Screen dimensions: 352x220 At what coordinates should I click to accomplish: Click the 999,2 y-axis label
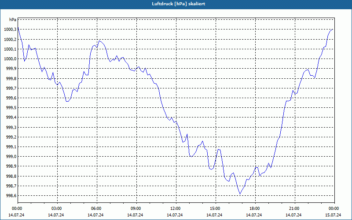(11, 137)
